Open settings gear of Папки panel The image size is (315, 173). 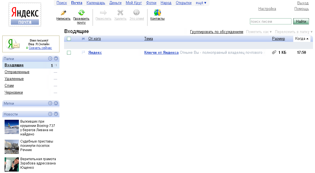point(50,58)
